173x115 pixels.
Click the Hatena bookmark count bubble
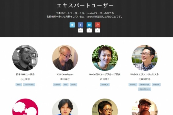[89, 30]
